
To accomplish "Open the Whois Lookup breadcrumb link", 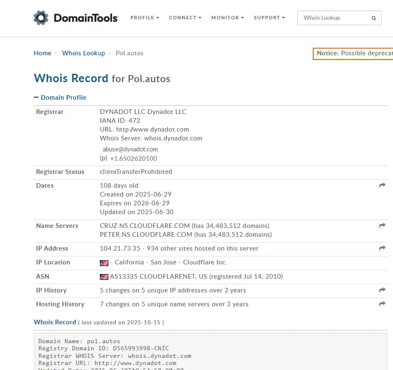I will (84, 53).
